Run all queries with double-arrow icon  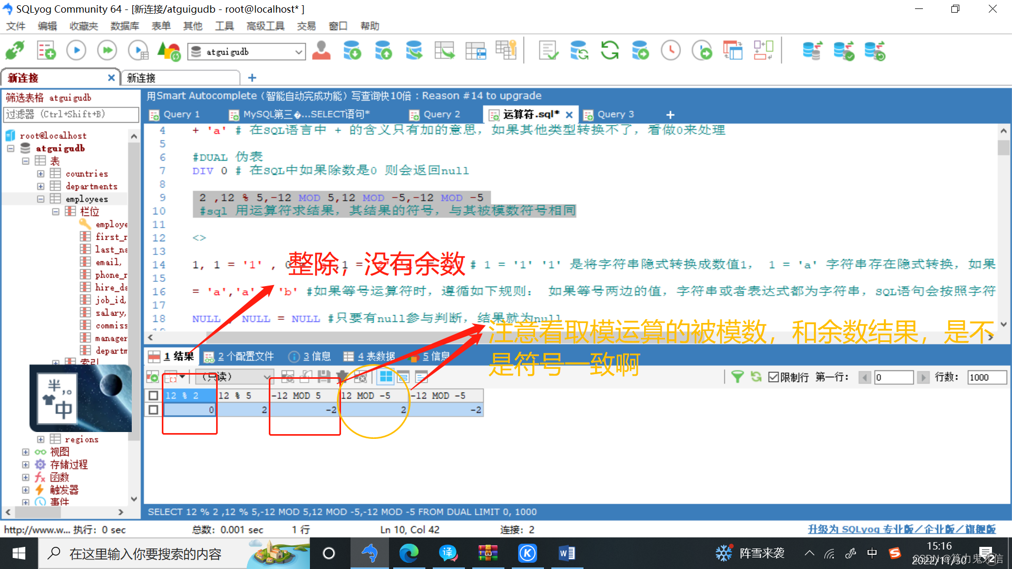107,51
